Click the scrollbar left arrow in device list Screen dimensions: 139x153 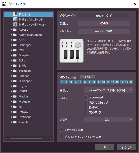pos(6,138)
